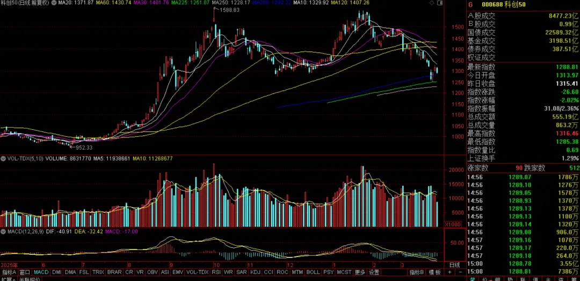
Task: Toggle the side info panel icon
Action: click(439, 3)
